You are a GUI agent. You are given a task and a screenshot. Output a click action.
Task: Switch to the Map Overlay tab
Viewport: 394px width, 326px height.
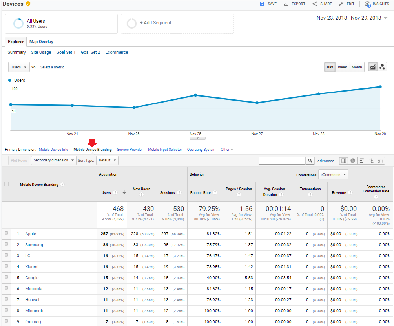41,42
